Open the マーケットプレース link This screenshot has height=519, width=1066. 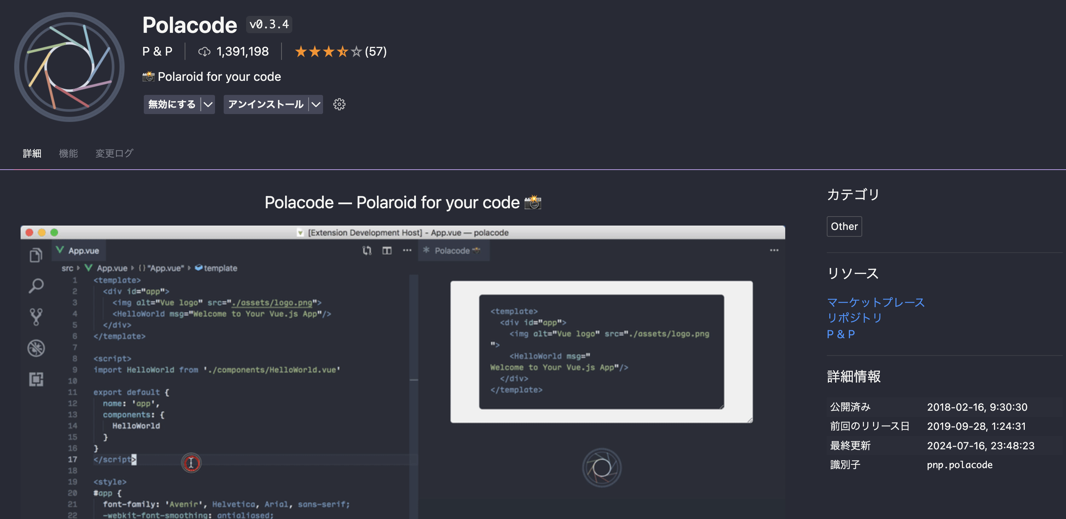pos(875,302)
